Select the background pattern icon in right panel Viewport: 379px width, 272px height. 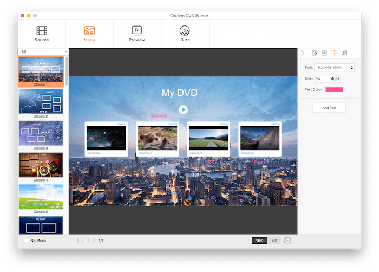(314, 53)
